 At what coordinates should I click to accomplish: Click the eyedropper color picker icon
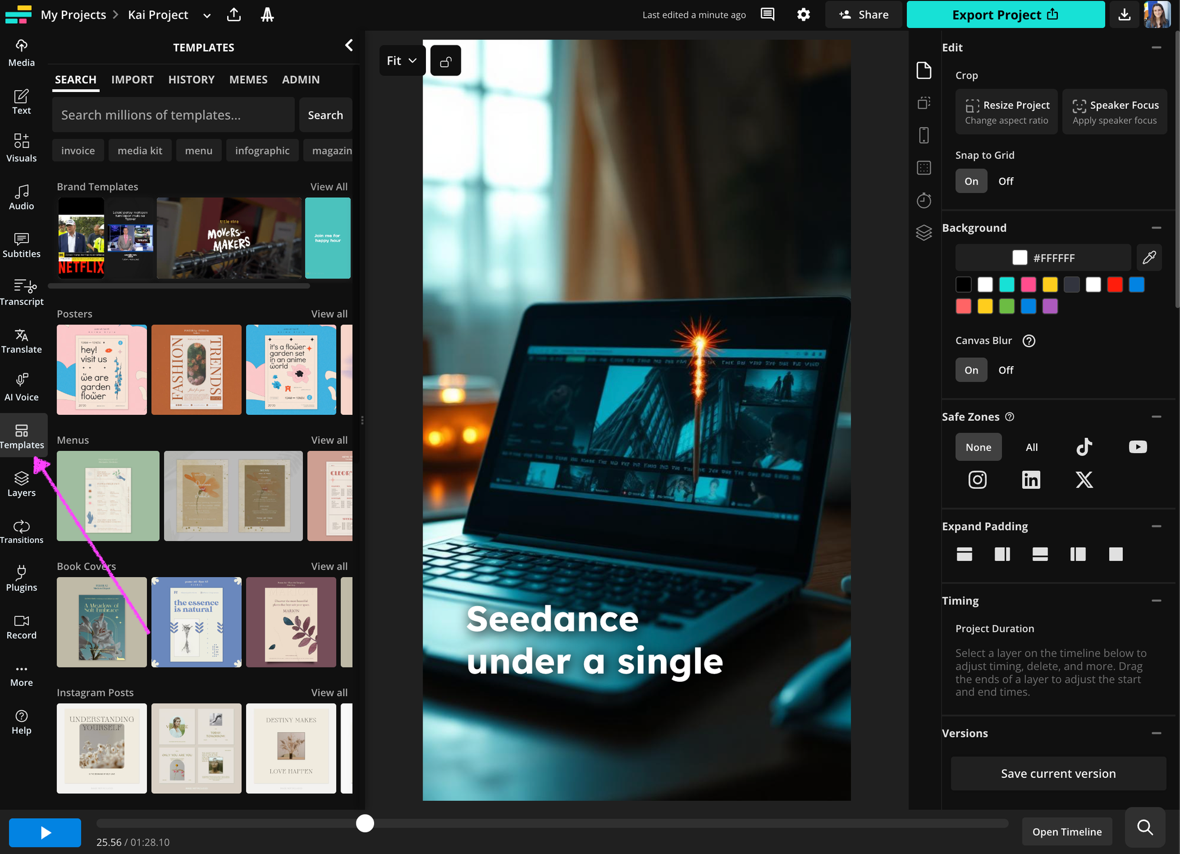click(1149, 258)
